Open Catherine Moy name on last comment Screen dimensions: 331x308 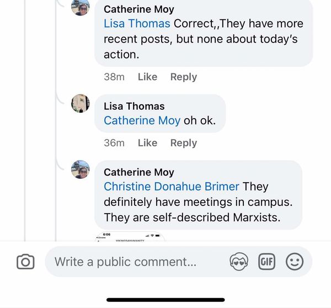coord(138,172)
